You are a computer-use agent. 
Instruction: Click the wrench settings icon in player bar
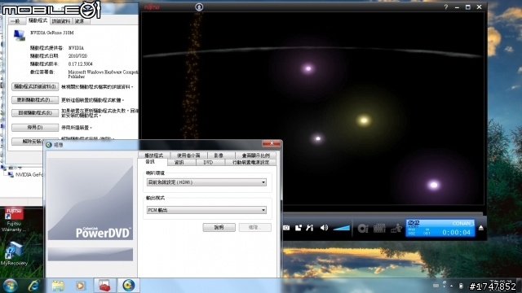[x=310, y=228]
